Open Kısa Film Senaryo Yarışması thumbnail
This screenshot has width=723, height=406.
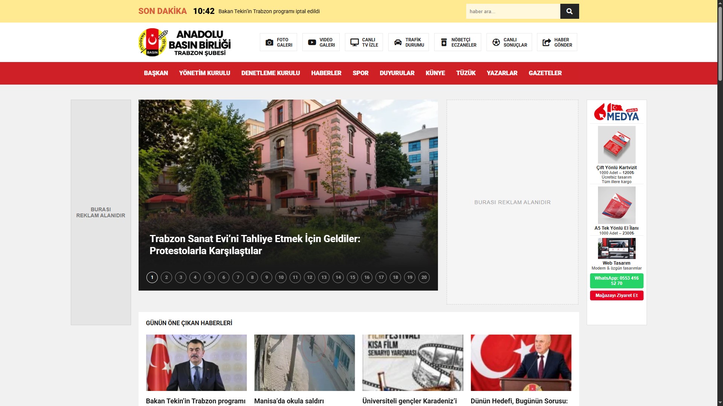point(413,363)
